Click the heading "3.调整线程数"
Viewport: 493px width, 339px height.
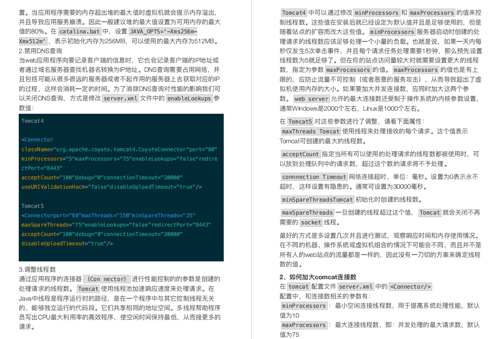[37, 269]
